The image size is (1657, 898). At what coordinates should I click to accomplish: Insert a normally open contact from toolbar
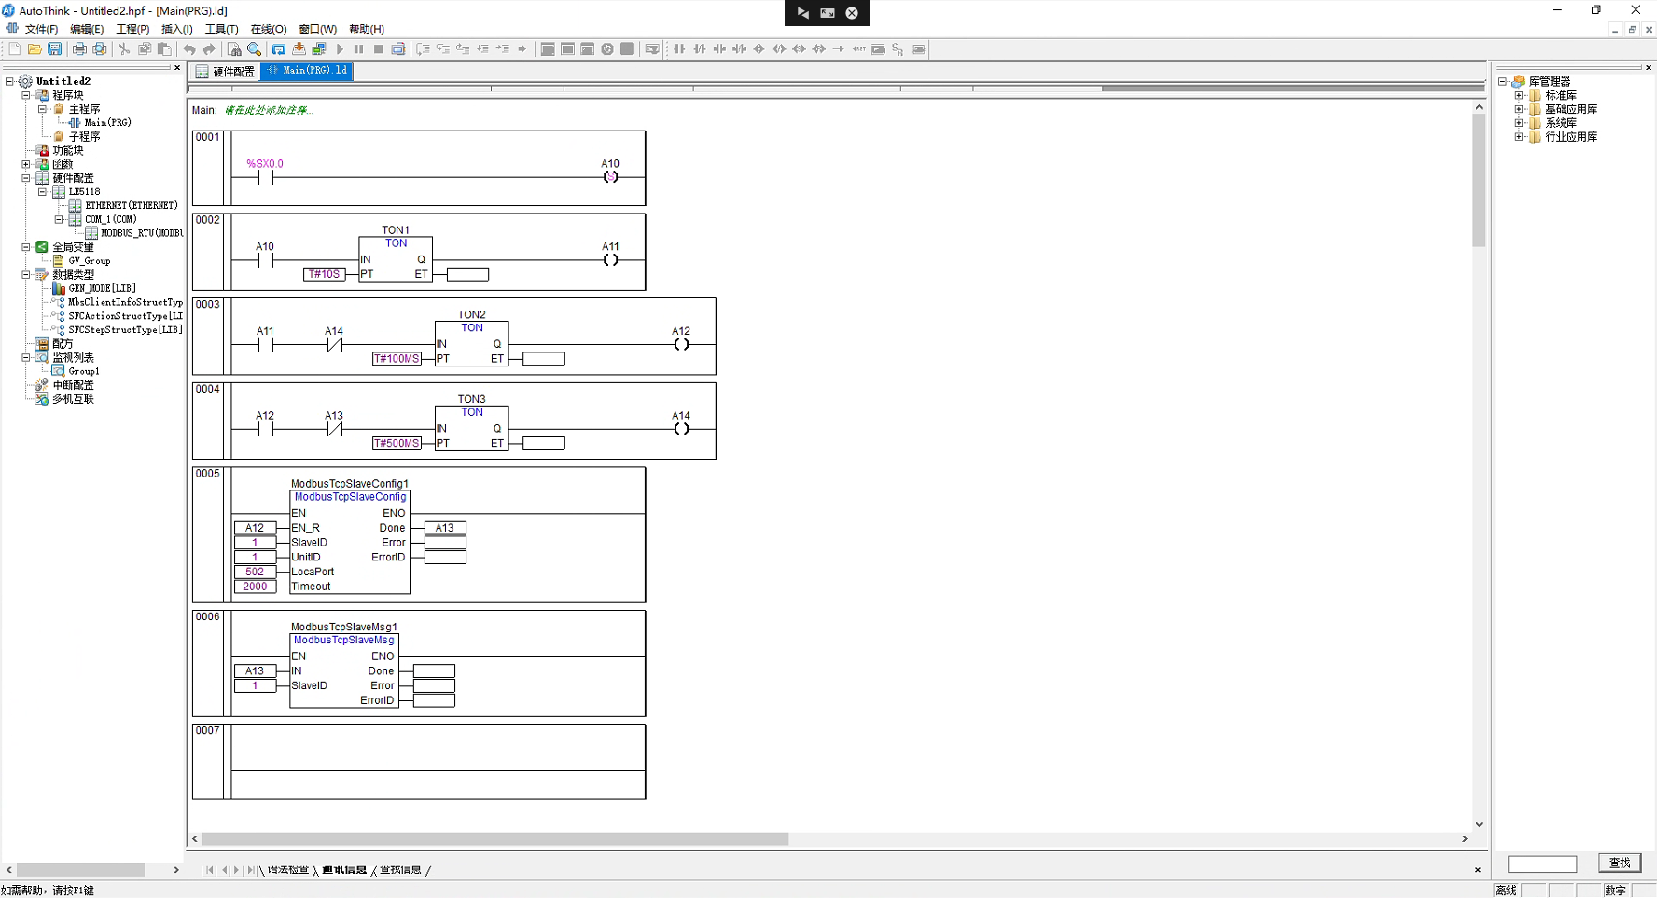pos(679,49)
